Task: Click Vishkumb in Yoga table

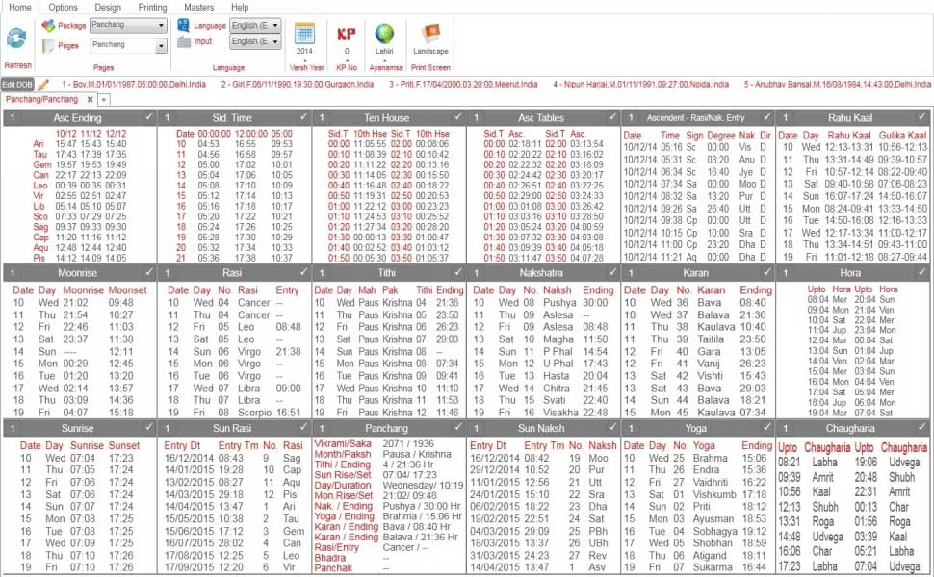Action: [x=714, y=494]
